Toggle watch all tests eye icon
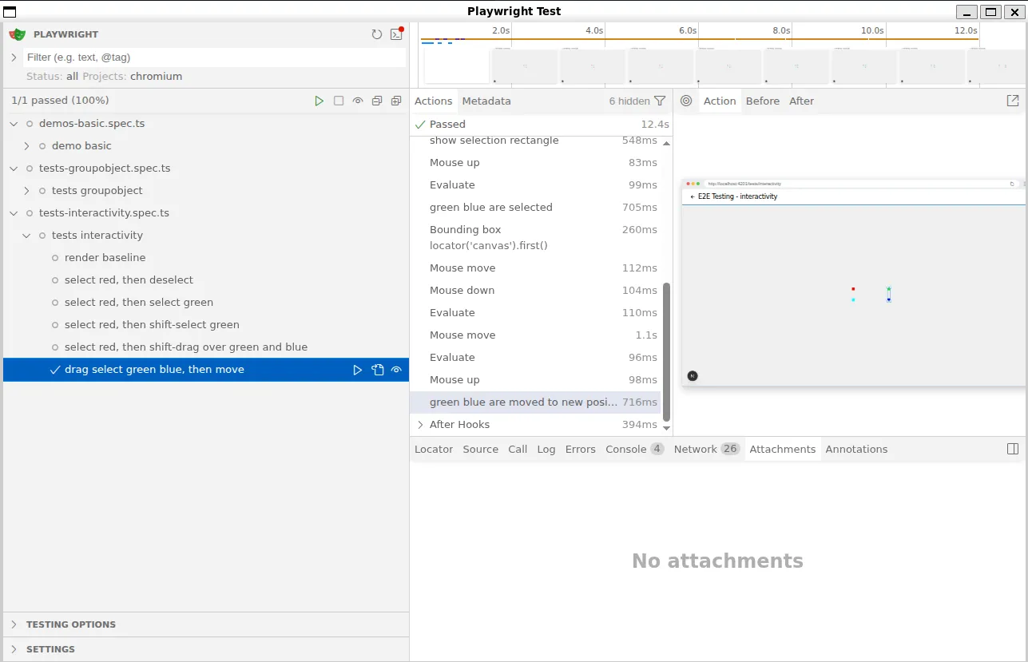The width and height of the screenshot is (1028, 662). point(358,101)
